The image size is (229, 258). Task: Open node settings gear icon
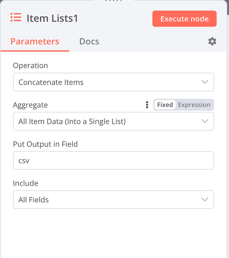(212, 42)
